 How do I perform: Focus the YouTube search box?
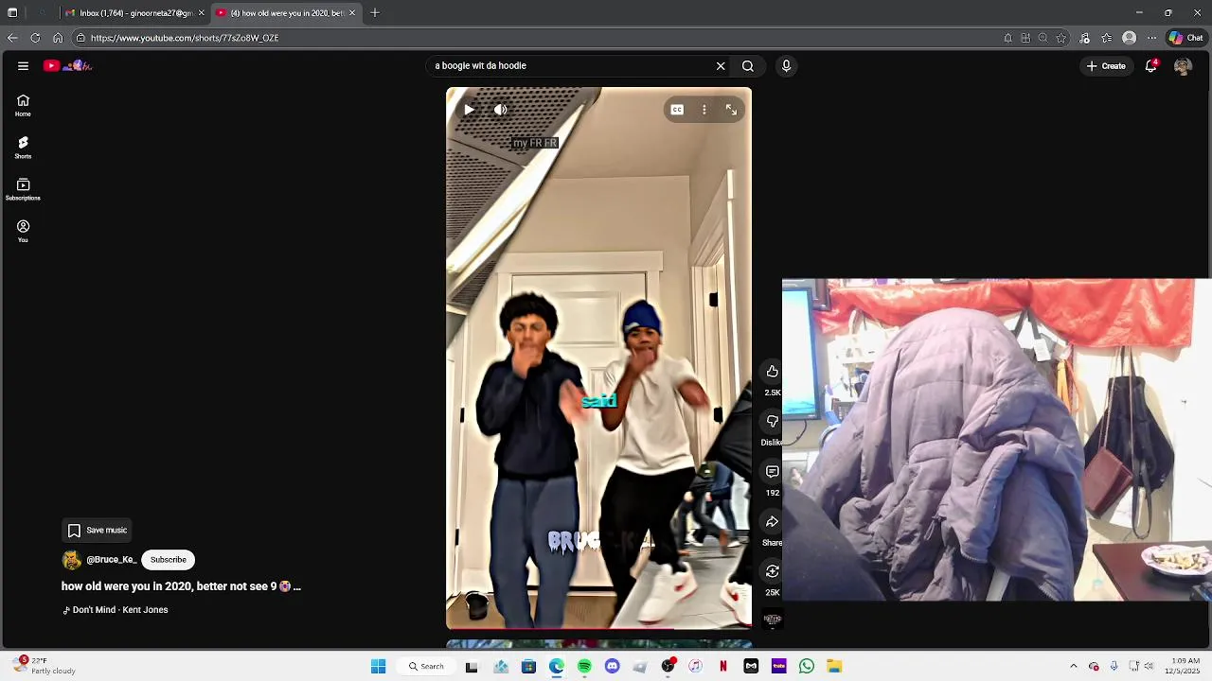point(572,66)
